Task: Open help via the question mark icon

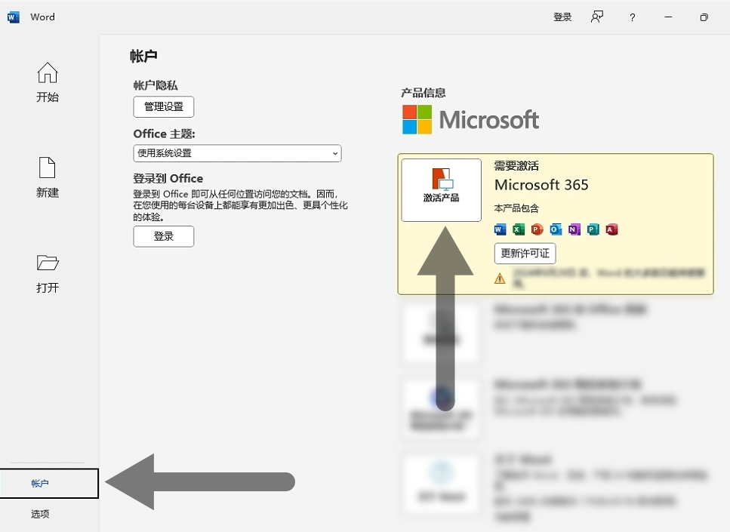Action: pos(632,17)
